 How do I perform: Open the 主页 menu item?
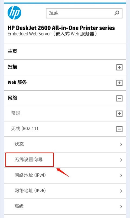tap(65, 52)
